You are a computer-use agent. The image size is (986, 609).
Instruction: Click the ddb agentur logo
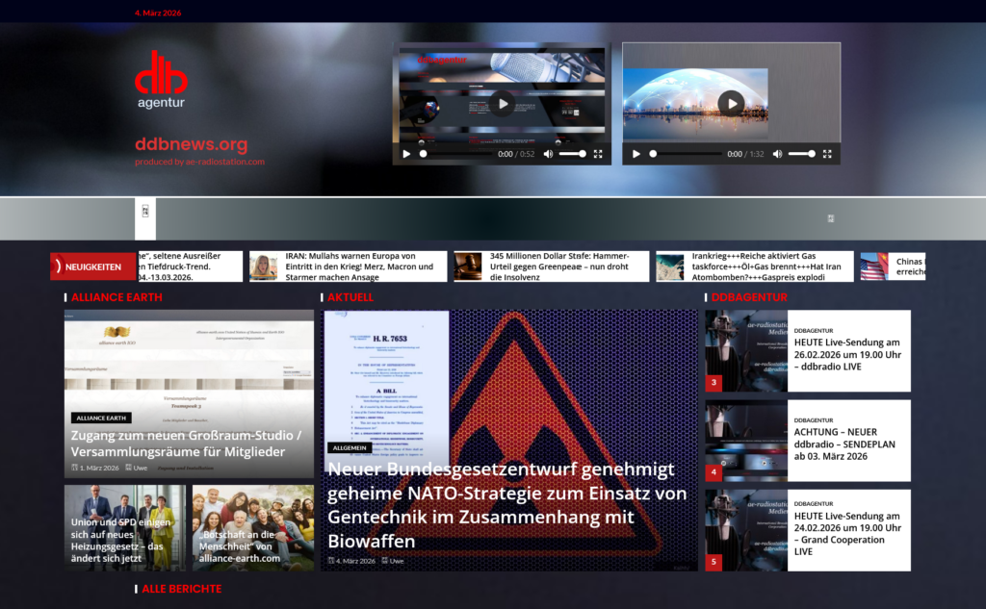click(161, 78)
